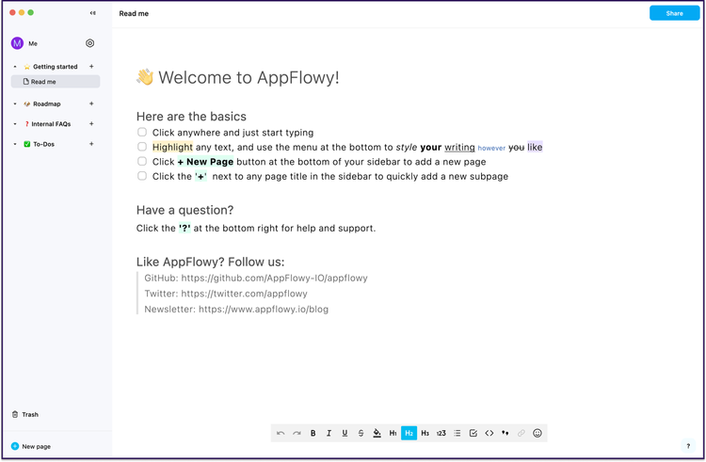706x462 pixels.
Task: Toggle Italic formatting
Action: [329, 433]
